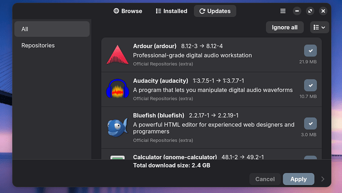This screenshot has width=342, height=193.
Task: Uncheck the Audacity update checkbox
Action: point(310,85)
